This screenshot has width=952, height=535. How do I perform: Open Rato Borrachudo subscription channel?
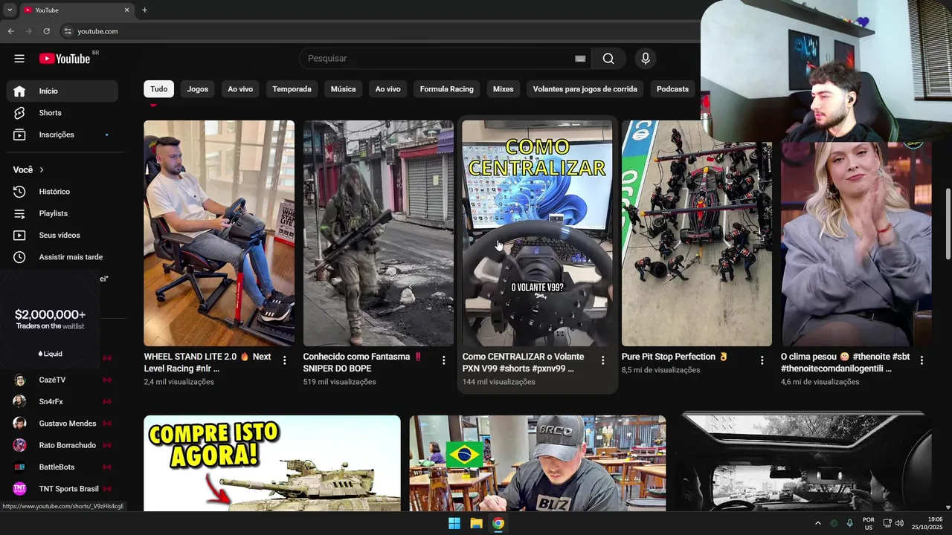pos(62,445)
